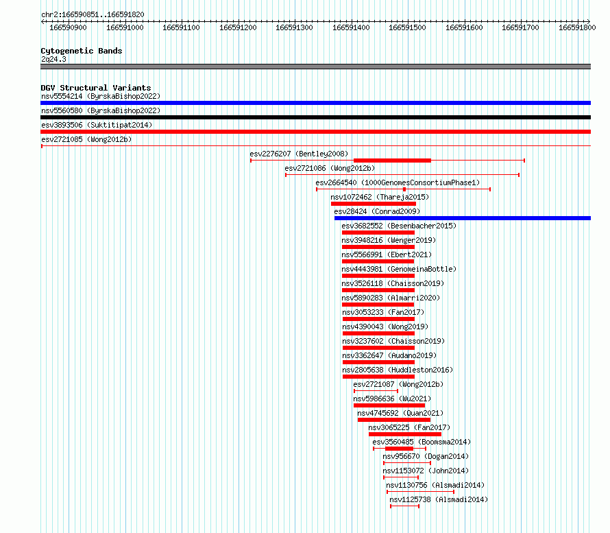Click ruler position 166591000
Screen dimensions: 610x533
(125, 27)
